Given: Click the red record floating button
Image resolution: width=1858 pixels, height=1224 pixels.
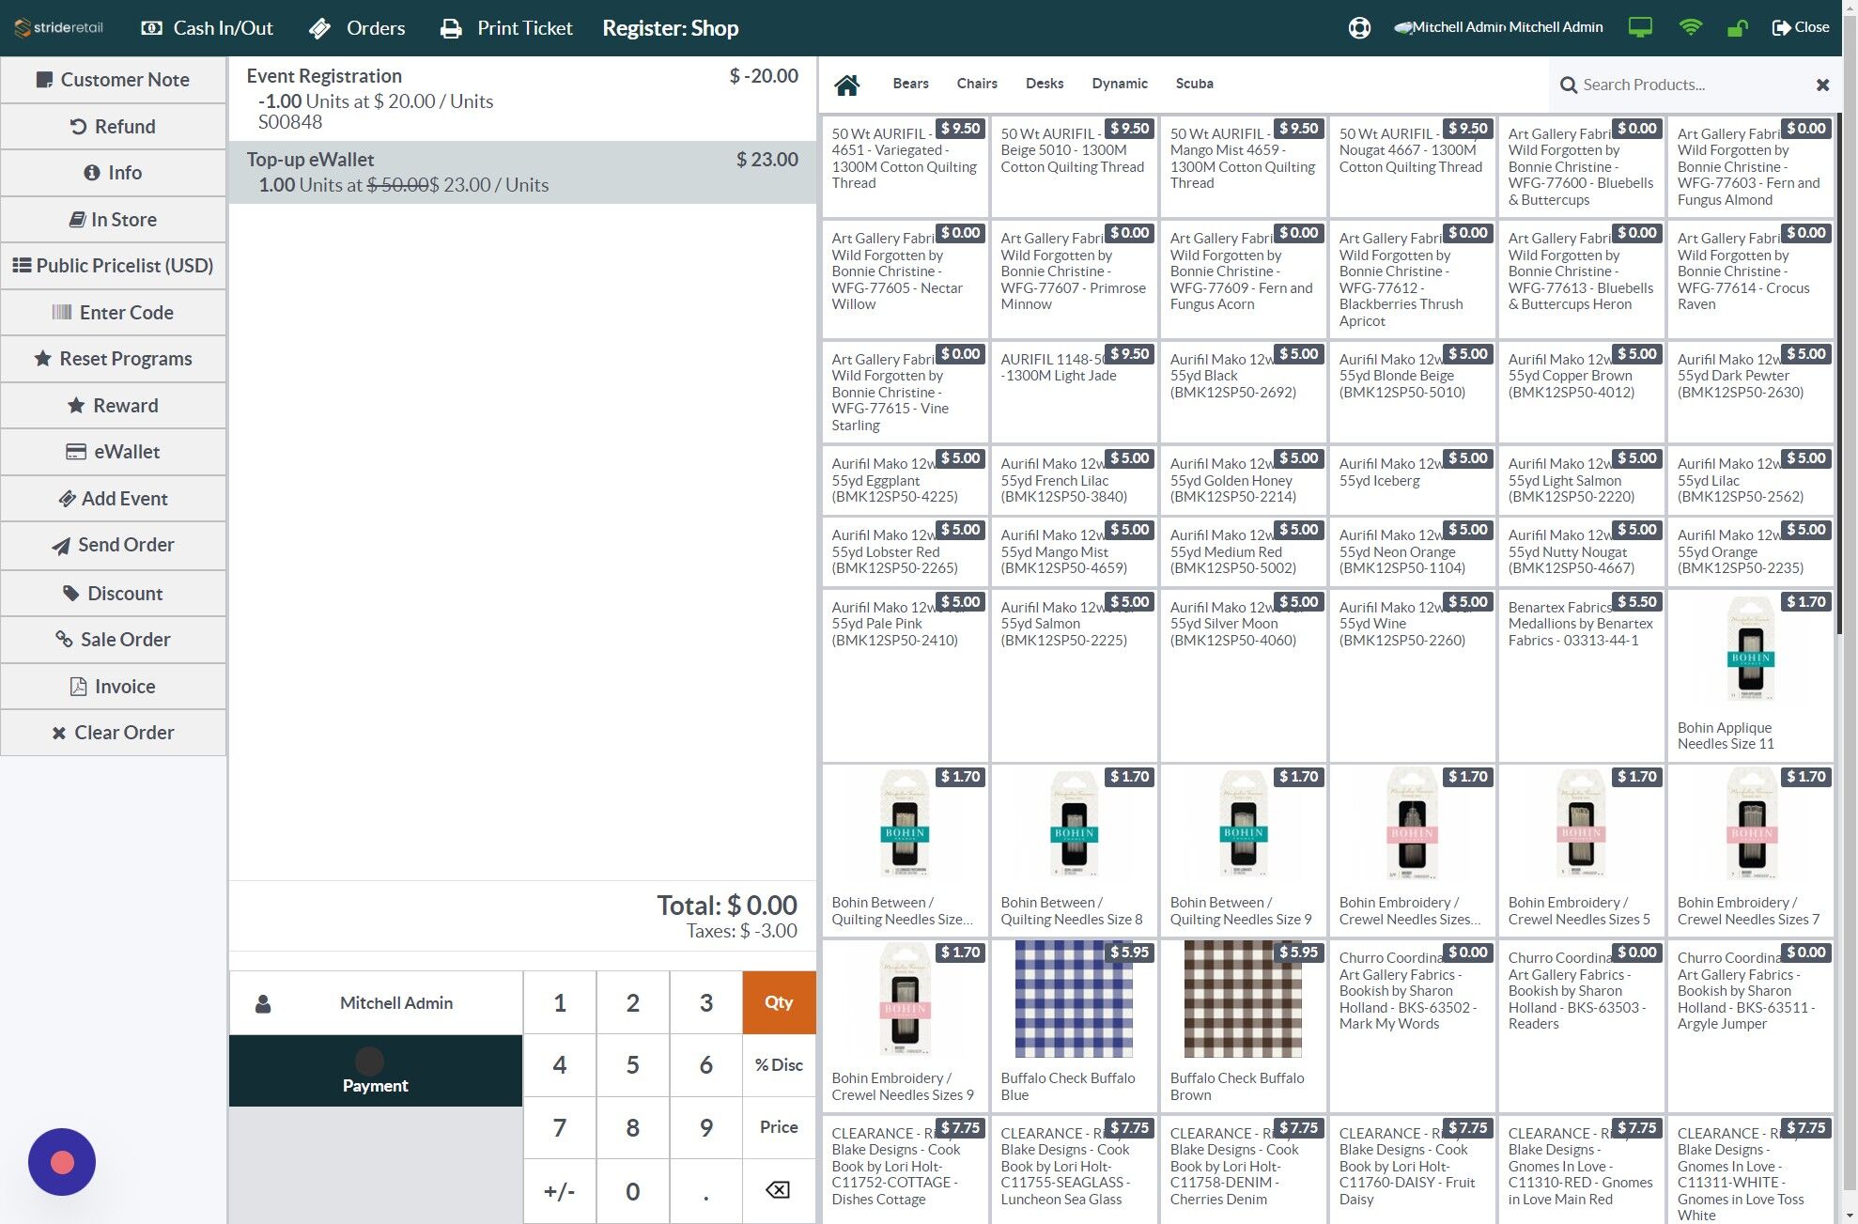Looking at the screenshot, I should click(x=62, y=1162).
